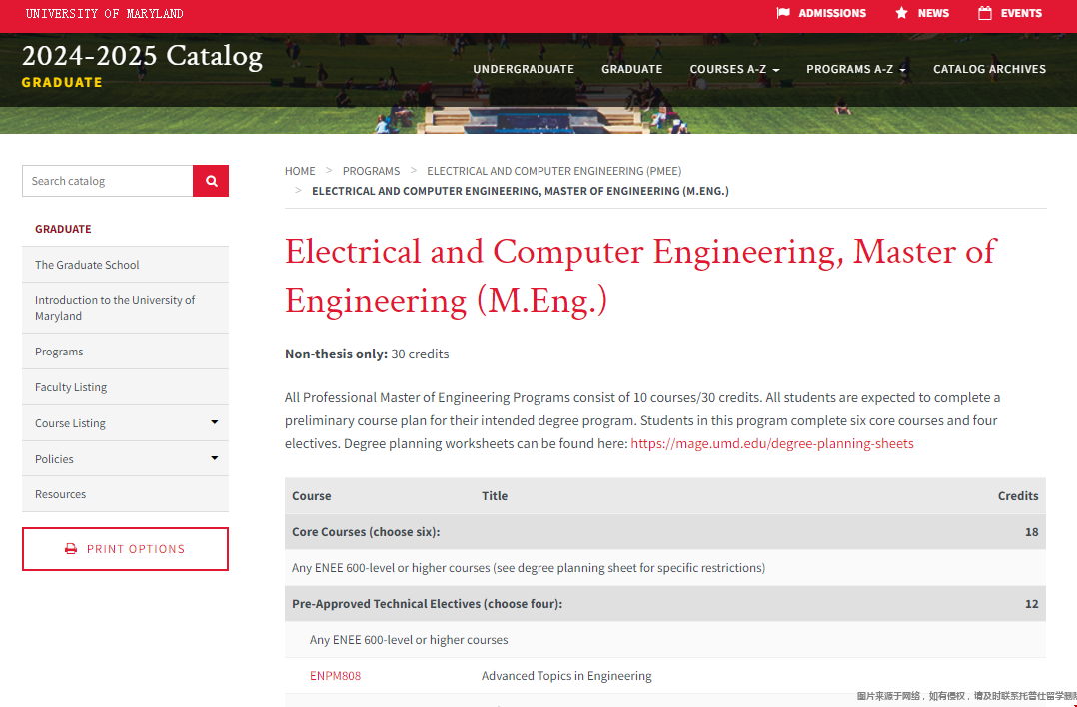Click the page heading Electrical and Computer Engineering

[x=640, y=276]
